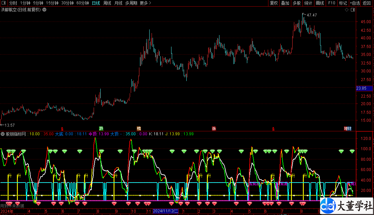This screenshot has height=215, width=374.
Task: Select the 5分钟 period tab
Action: pos(38,3)
